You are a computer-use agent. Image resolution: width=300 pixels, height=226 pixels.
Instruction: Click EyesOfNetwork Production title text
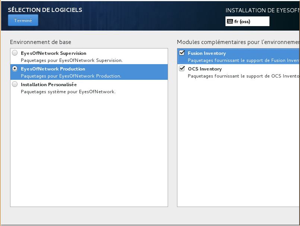[53, 69]
